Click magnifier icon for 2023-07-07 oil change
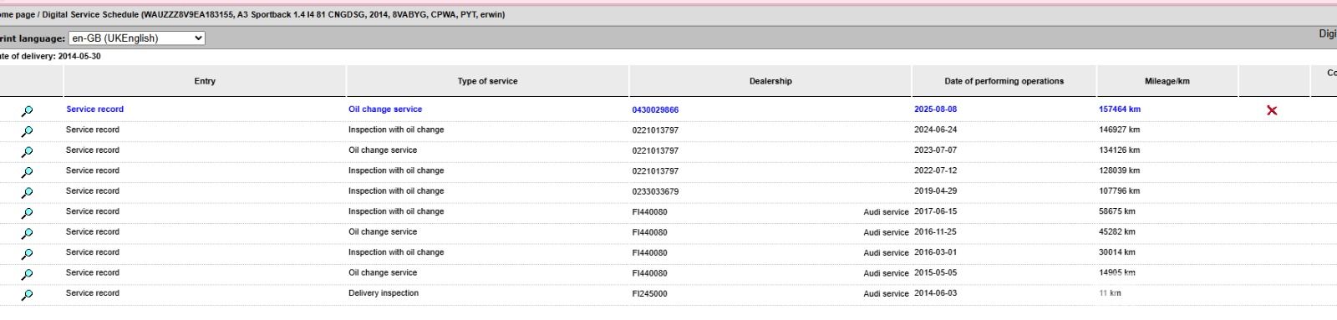The width and height of the screenshot is (1337, 320). pyautogui.click(x=27, y=152)
